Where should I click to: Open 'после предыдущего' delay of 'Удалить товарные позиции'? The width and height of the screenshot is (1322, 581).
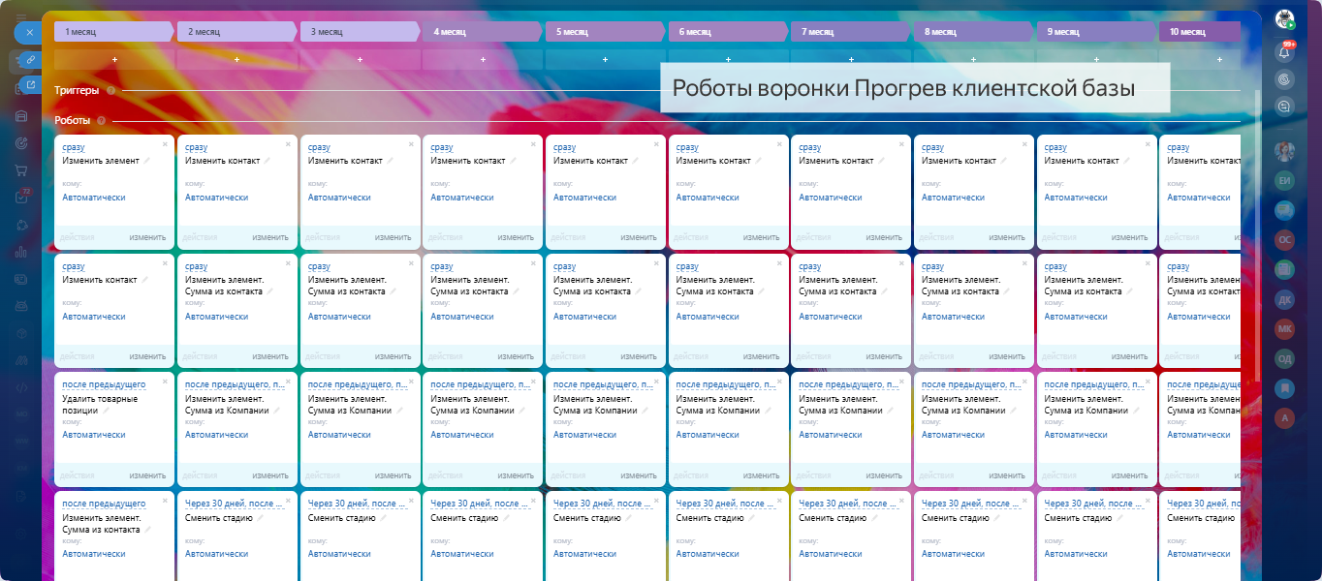(x=104, y=384)
